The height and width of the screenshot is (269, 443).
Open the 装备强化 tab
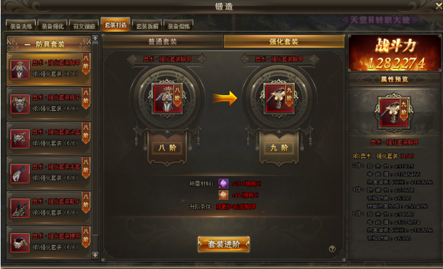[x=52, y=26]
